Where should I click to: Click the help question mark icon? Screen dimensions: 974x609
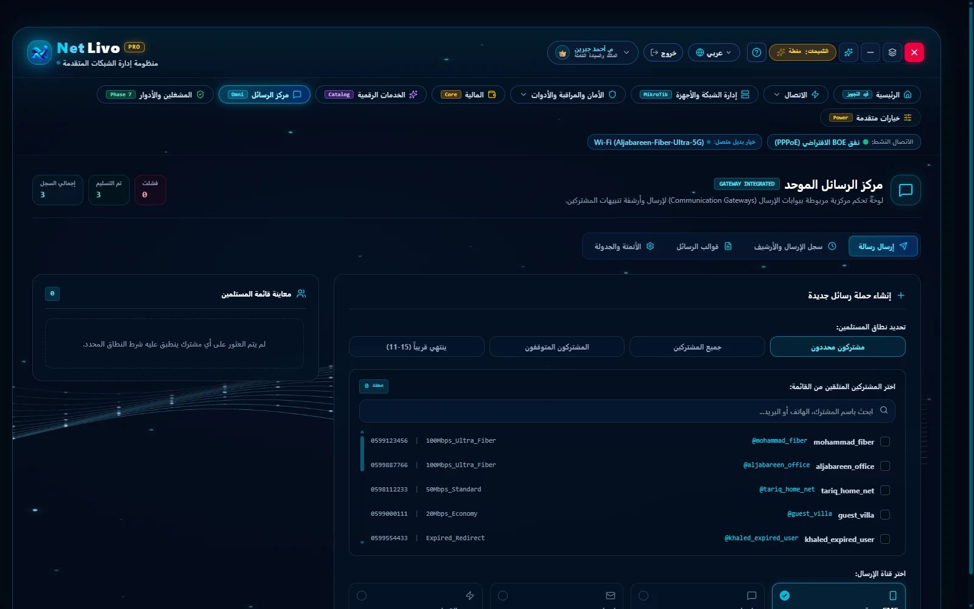tap(757, 52)
